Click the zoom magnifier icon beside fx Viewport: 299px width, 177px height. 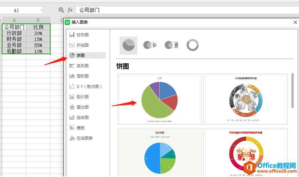[x=61, y=10]
